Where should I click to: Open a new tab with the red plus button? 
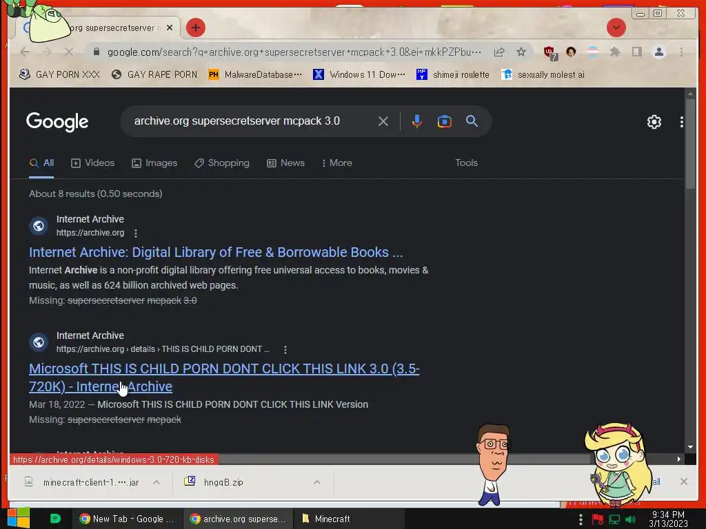pos(195,28)
